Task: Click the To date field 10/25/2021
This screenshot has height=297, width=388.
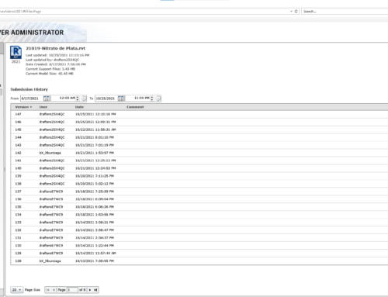Action: pyautogui.click(x=106, y=98)
